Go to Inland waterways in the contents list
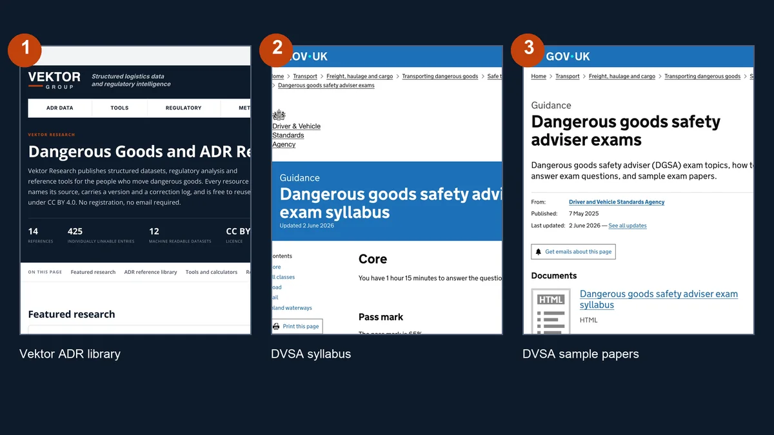The width and height of the screenshot is (774, 435). pyautogui.click(x=292, y=308)
